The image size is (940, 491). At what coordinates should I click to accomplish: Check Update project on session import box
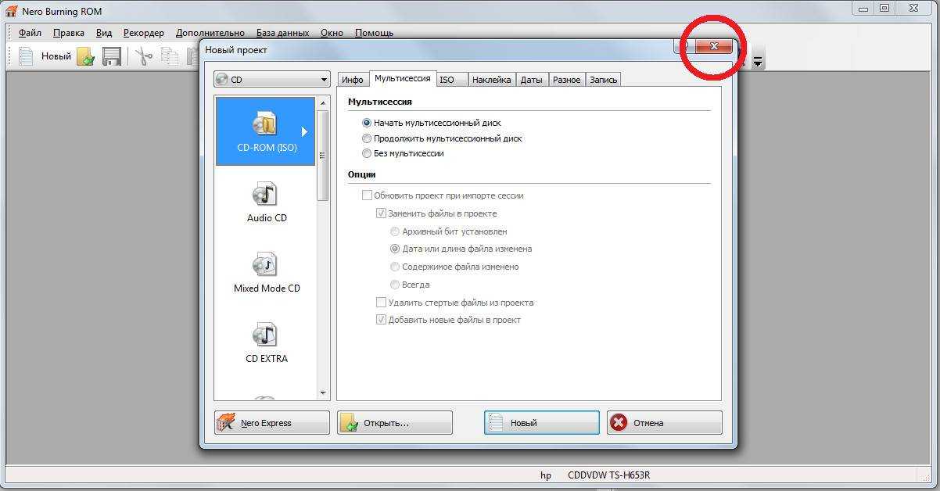367,195
